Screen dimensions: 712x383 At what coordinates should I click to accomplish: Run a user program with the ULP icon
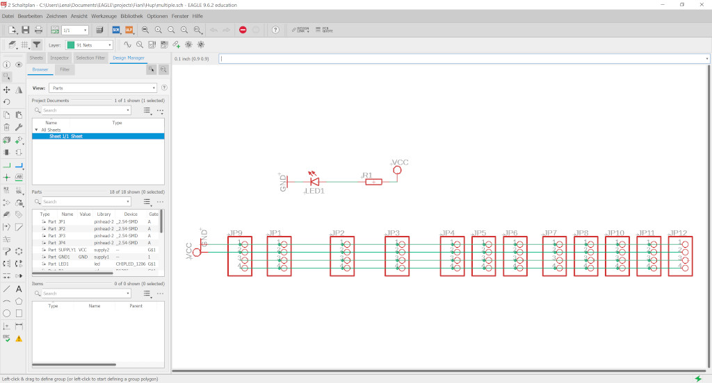coord(129,30)
